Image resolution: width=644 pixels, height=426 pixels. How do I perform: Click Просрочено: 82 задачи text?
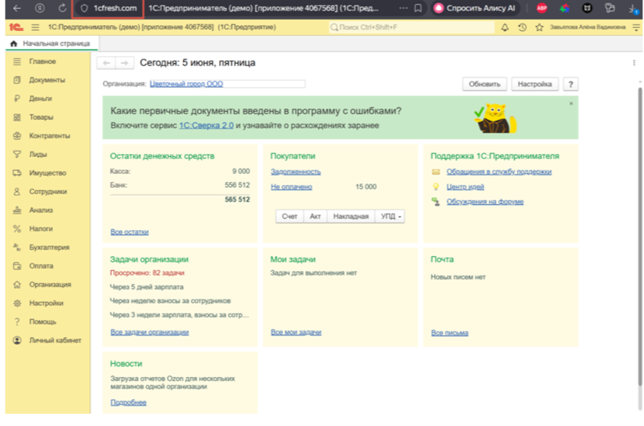pyautogui.click(x=147, y=273)
